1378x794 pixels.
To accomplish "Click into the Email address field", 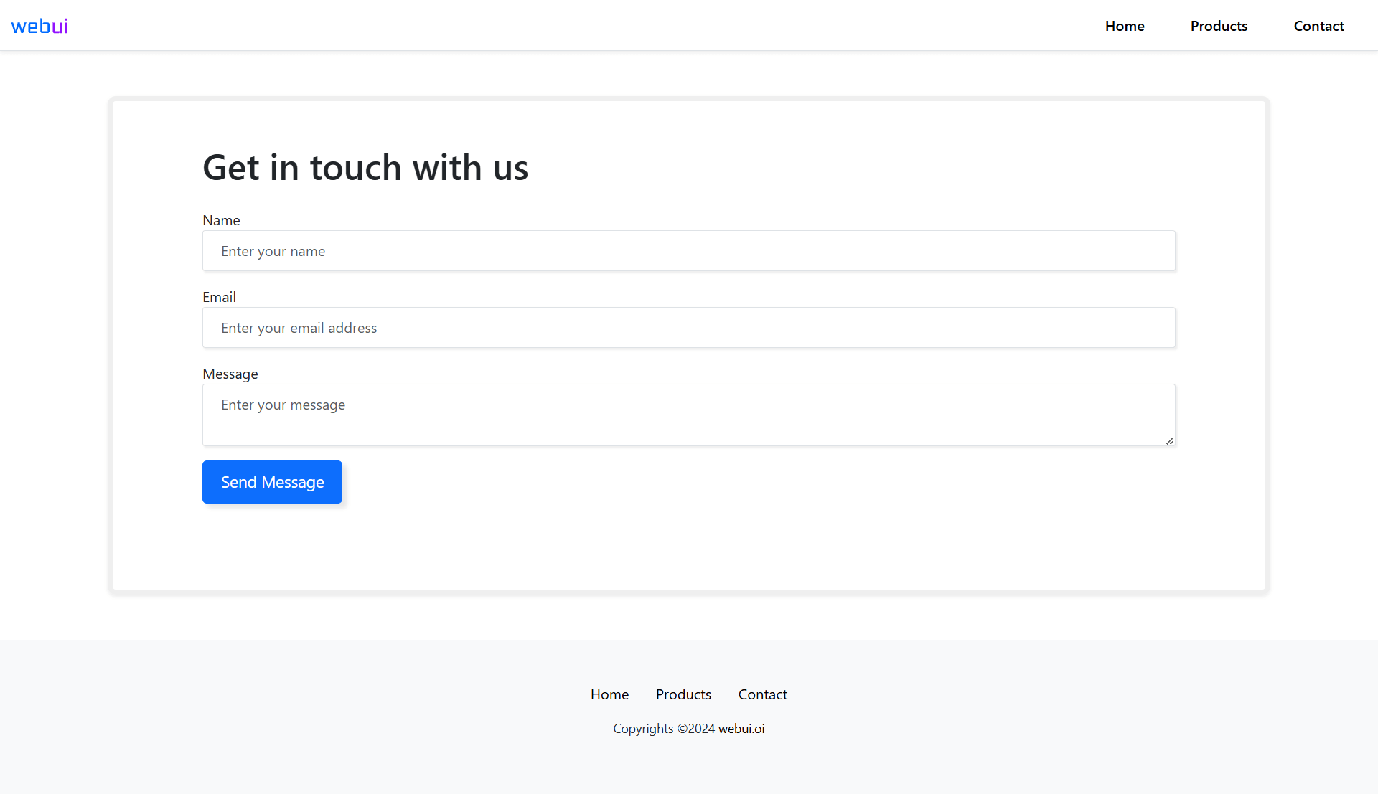I will [689, 328].
